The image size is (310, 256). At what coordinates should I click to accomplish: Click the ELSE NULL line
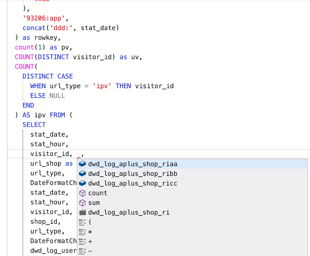(x=48, y=96)
